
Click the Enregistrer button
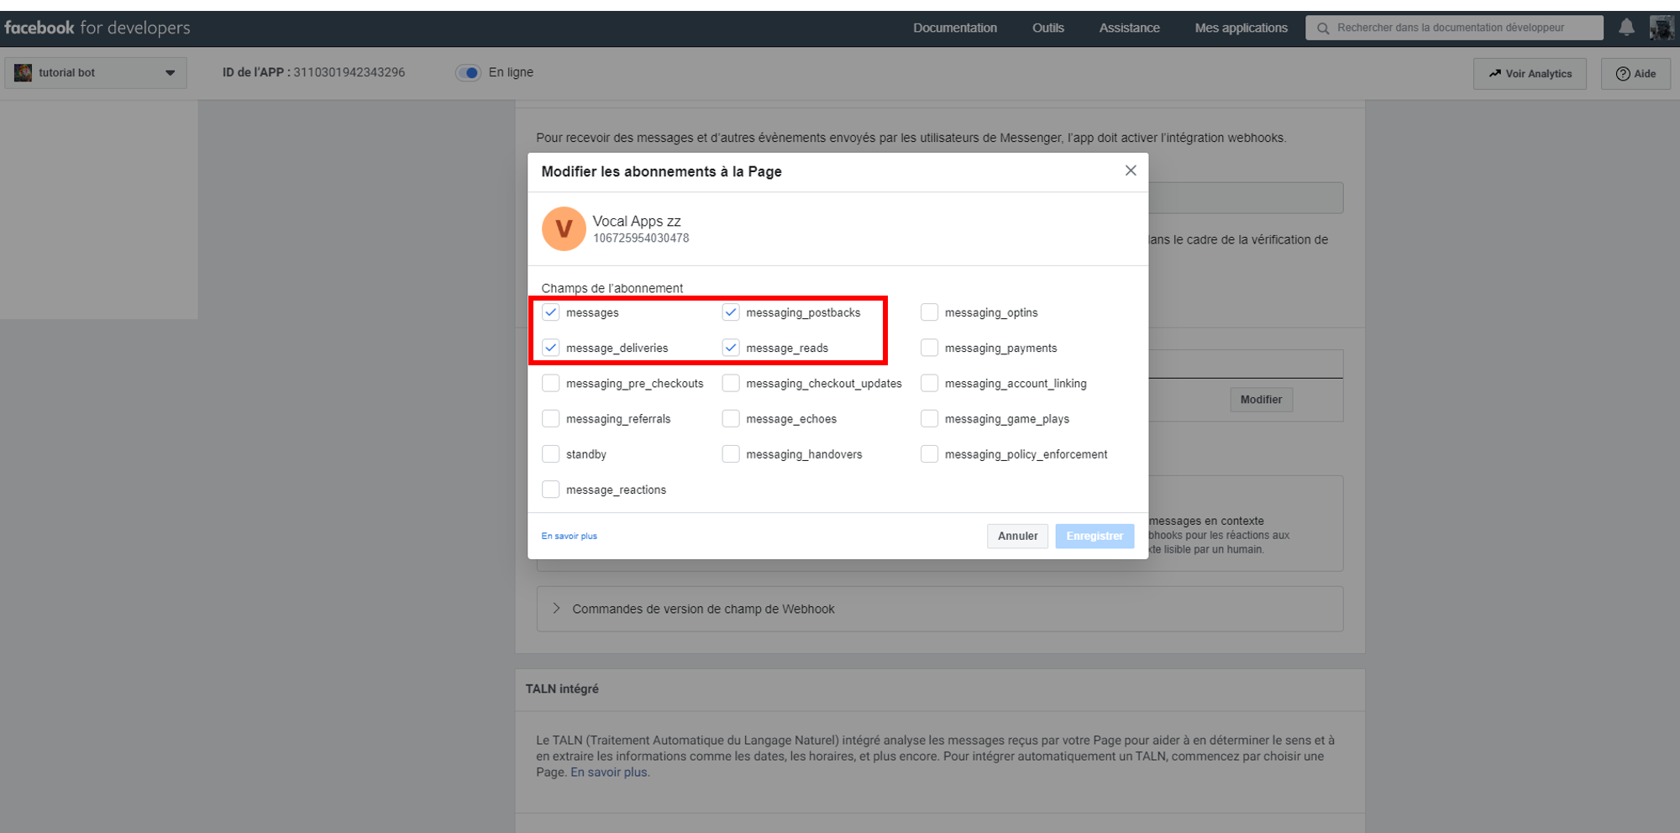point(1095,536)
